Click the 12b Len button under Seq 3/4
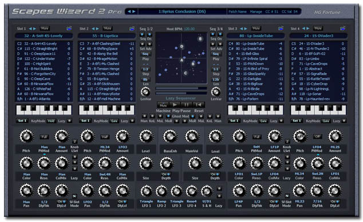The width and height of the screenshot is (363, 222). click(x=216, y=80)
